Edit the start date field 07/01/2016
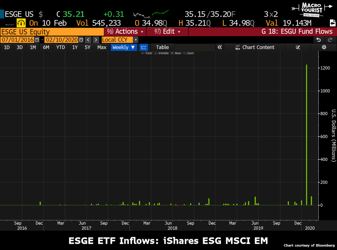The image size is (337, 250). tap(17, 40)
